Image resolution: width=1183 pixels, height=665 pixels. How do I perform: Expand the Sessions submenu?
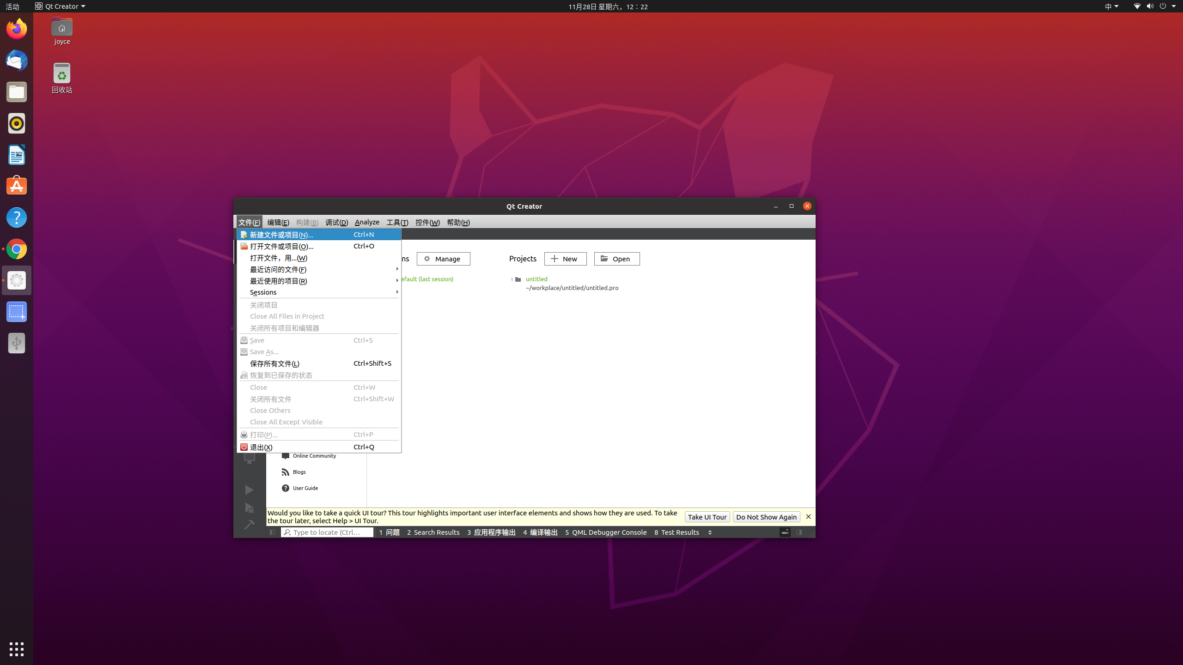coord(319,292)
